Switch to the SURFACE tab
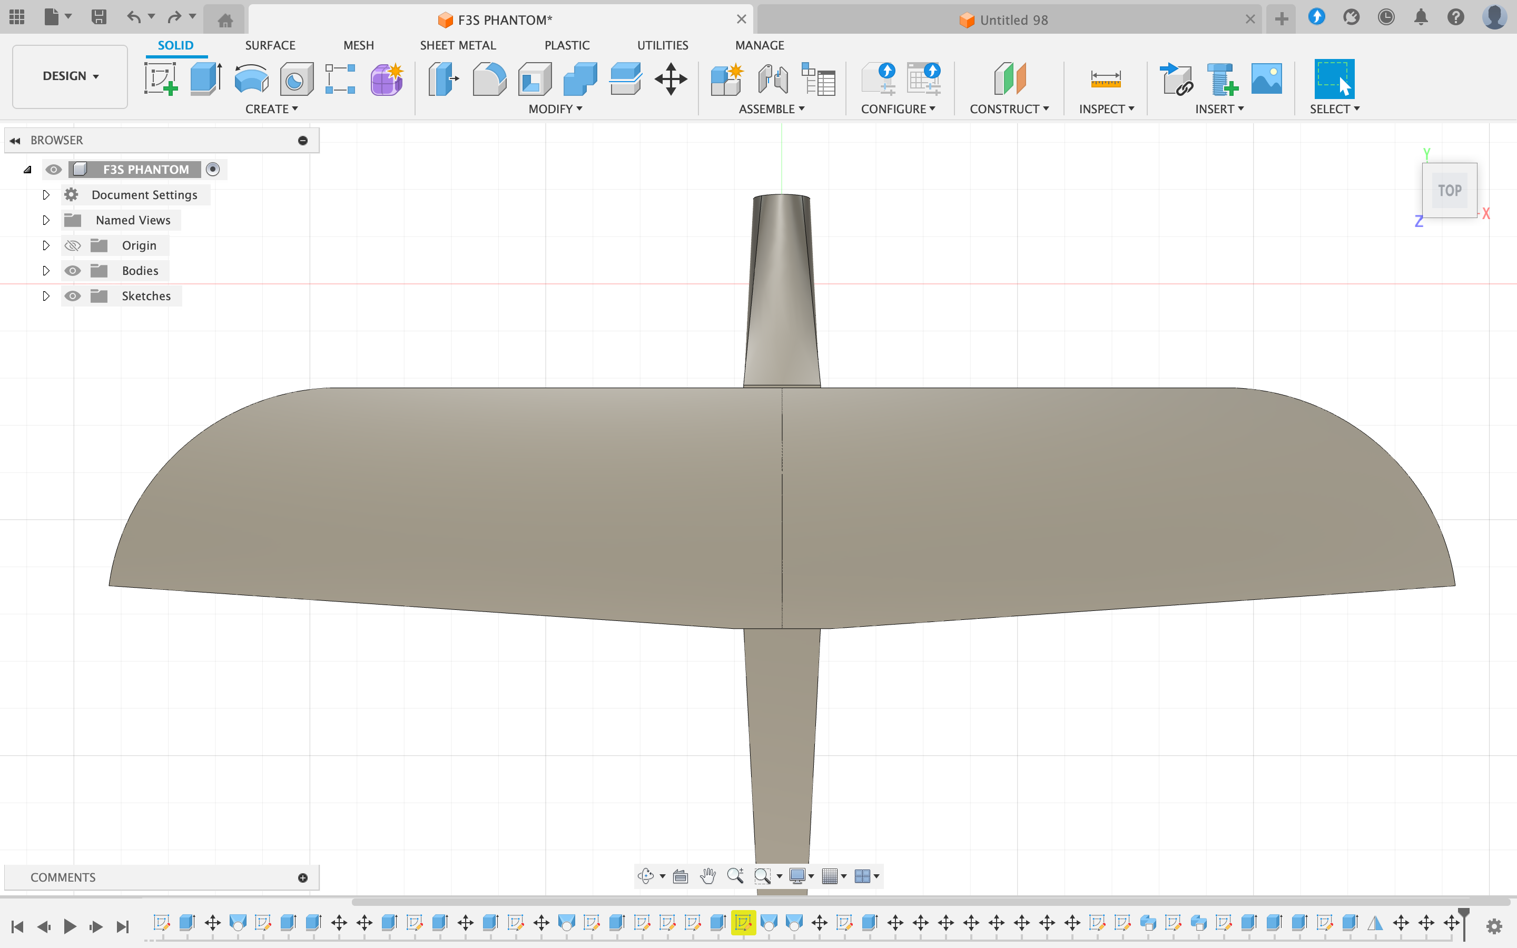This screenshot has width=1517, height=948. tap(270, 45)
